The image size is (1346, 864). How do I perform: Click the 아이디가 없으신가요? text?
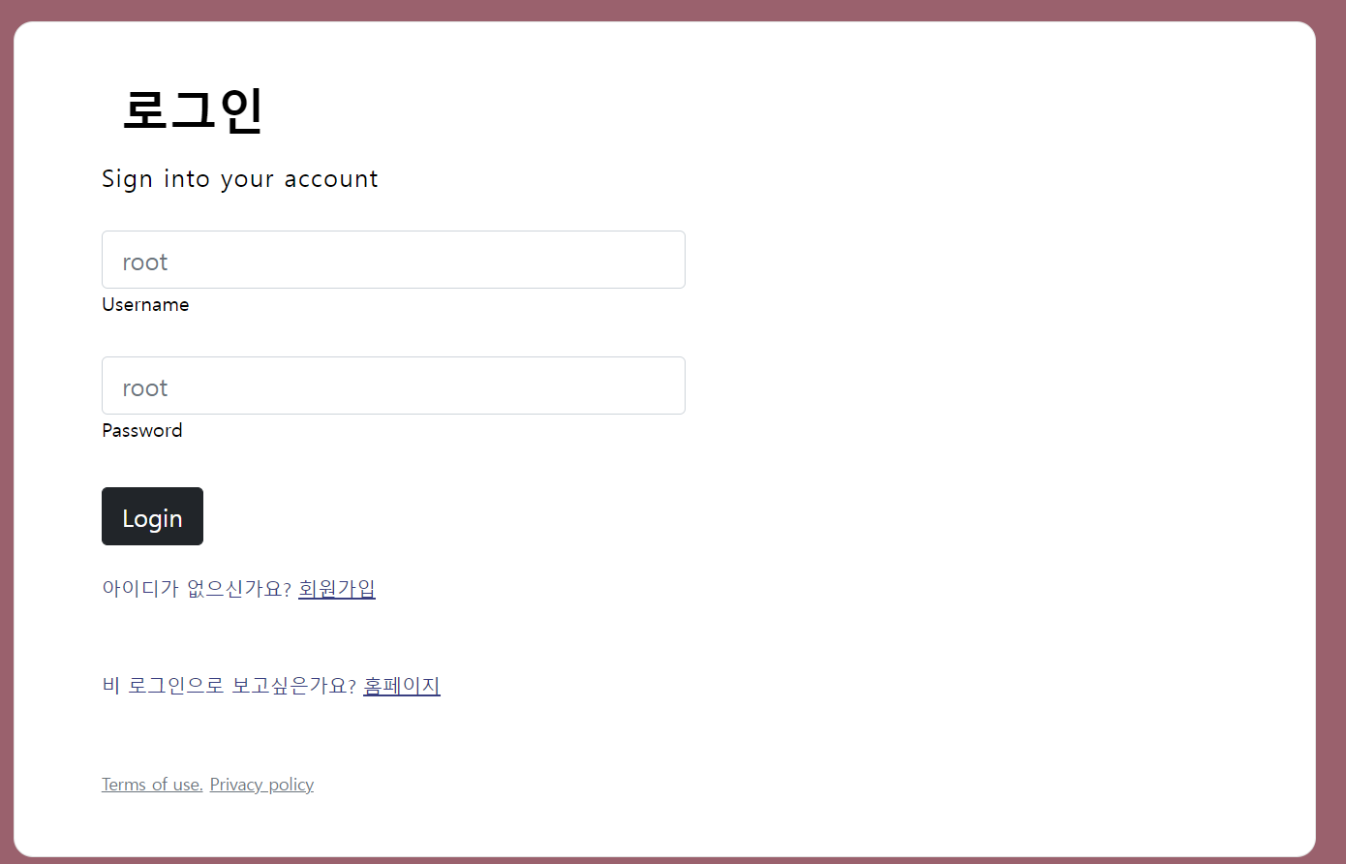coord(197,588)
